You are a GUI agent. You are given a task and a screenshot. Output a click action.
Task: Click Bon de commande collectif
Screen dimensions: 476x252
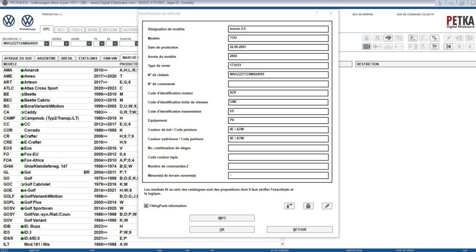[416, 15]
